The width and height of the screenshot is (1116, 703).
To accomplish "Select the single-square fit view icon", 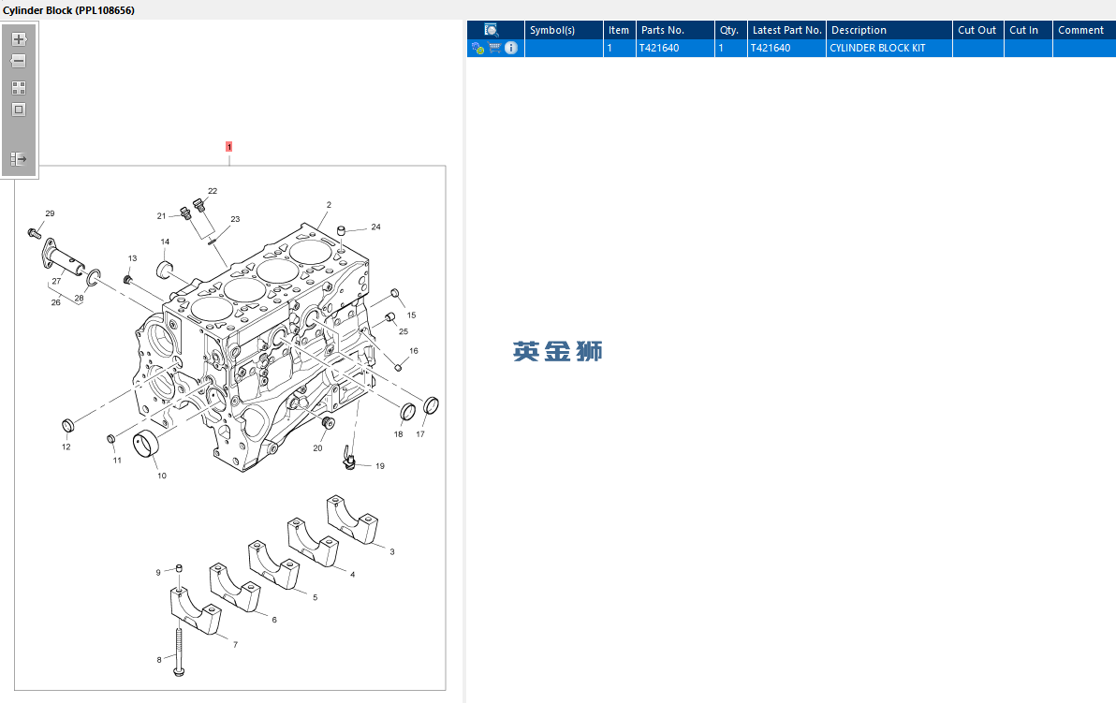I will [x=20, y=110].
